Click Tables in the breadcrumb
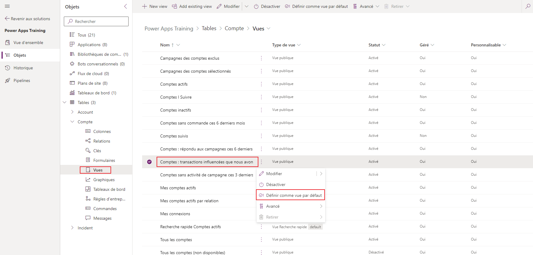 209,28
